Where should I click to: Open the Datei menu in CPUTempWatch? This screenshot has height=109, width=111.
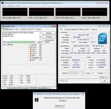(x=4, y=6)
